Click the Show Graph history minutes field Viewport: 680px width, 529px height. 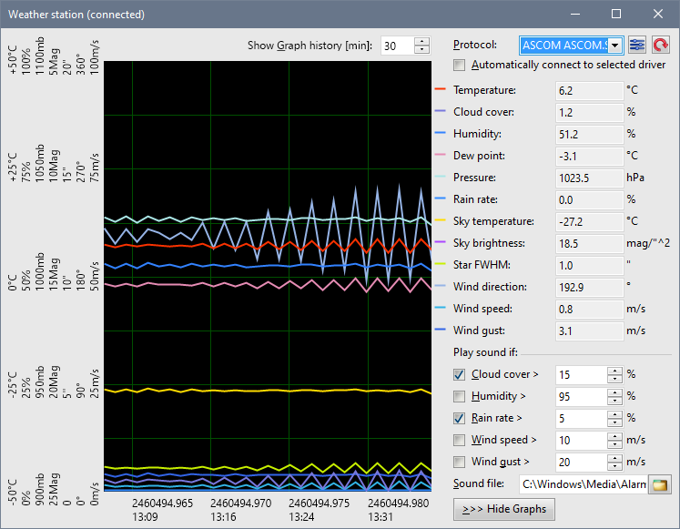pyautogui.click(x=396, y=46)
